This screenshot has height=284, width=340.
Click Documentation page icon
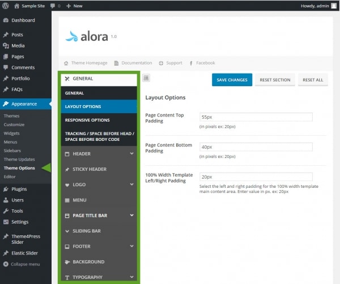pyautogui.click(x=116, y=63)
